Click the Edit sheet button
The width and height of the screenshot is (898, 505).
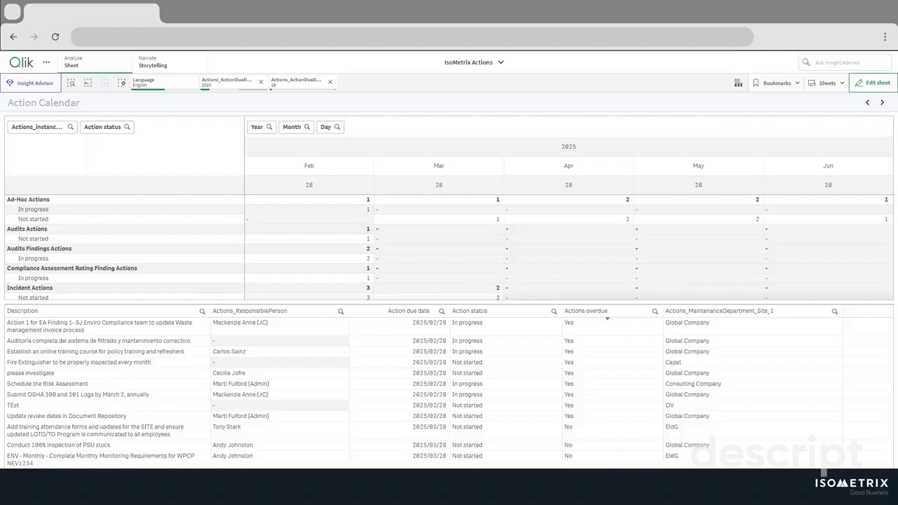click(873, 83)
